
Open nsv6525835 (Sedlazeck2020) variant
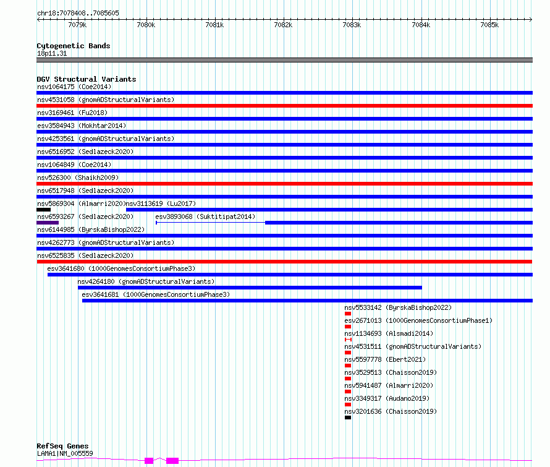85,255
